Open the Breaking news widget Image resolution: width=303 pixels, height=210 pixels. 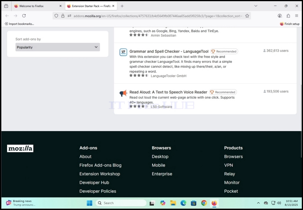(21, 203)
